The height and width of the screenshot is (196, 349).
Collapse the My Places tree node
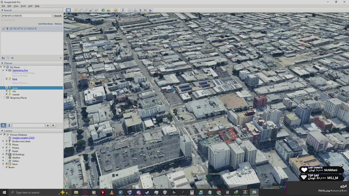(1, 67)
